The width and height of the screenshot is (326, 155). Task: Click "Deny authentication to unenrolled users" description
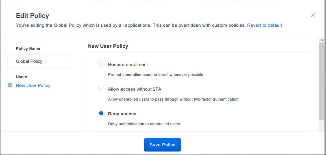pyautogui.click(x=145, y=124)
